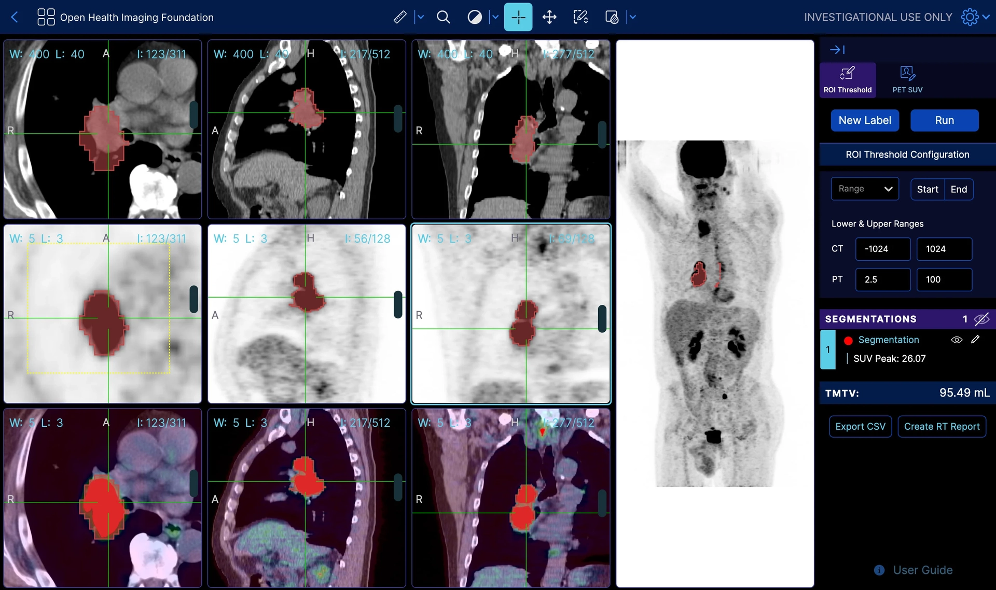Toggle visibility of Segmentation eye icon
Screen dimensions: 996x590
957,340
